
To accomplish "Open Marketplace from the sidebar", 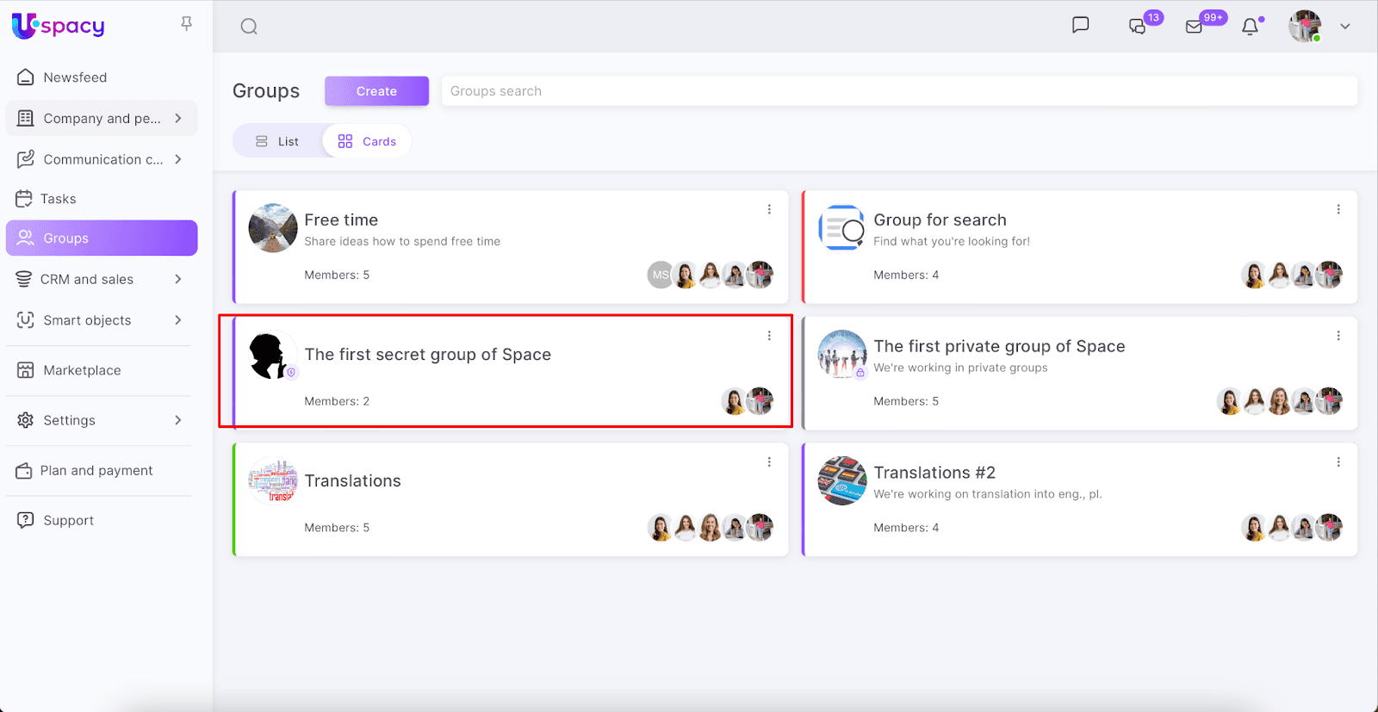I will (x=82, y=370).
